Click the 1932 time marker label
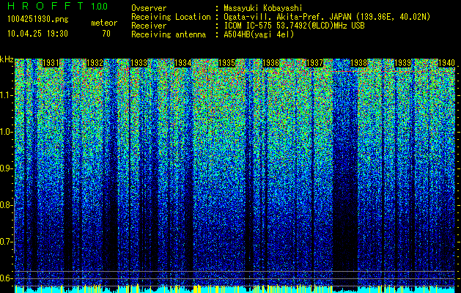 pyautogui.click(x=95, y=63)
